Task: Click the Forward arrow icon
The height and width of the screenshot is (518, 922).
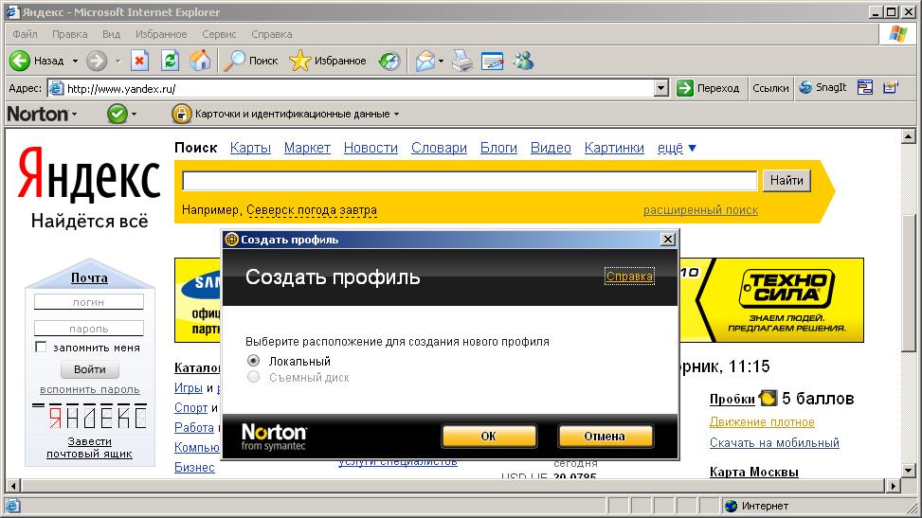Action: [97, 61]
